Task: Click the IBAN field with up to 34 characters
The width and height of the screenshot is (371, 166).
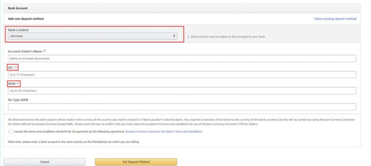Action: pos(182,91)
